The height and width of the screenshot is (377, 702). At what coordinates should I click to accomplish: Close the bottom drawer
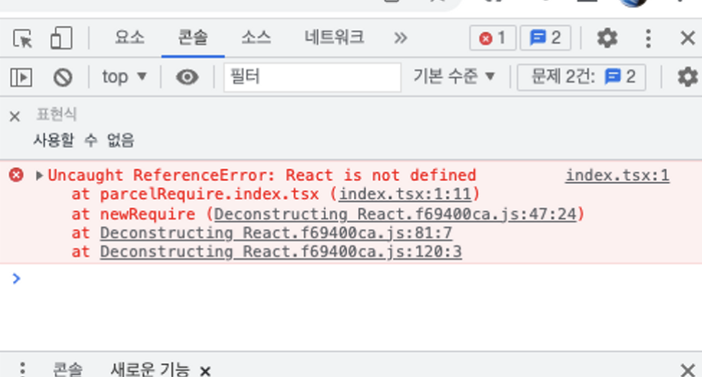pos(687,370)
